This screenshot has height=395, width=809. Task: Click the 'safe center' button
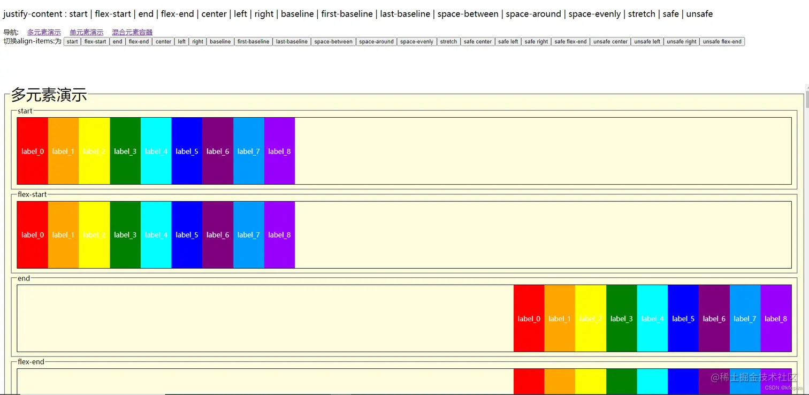point(477,41)
